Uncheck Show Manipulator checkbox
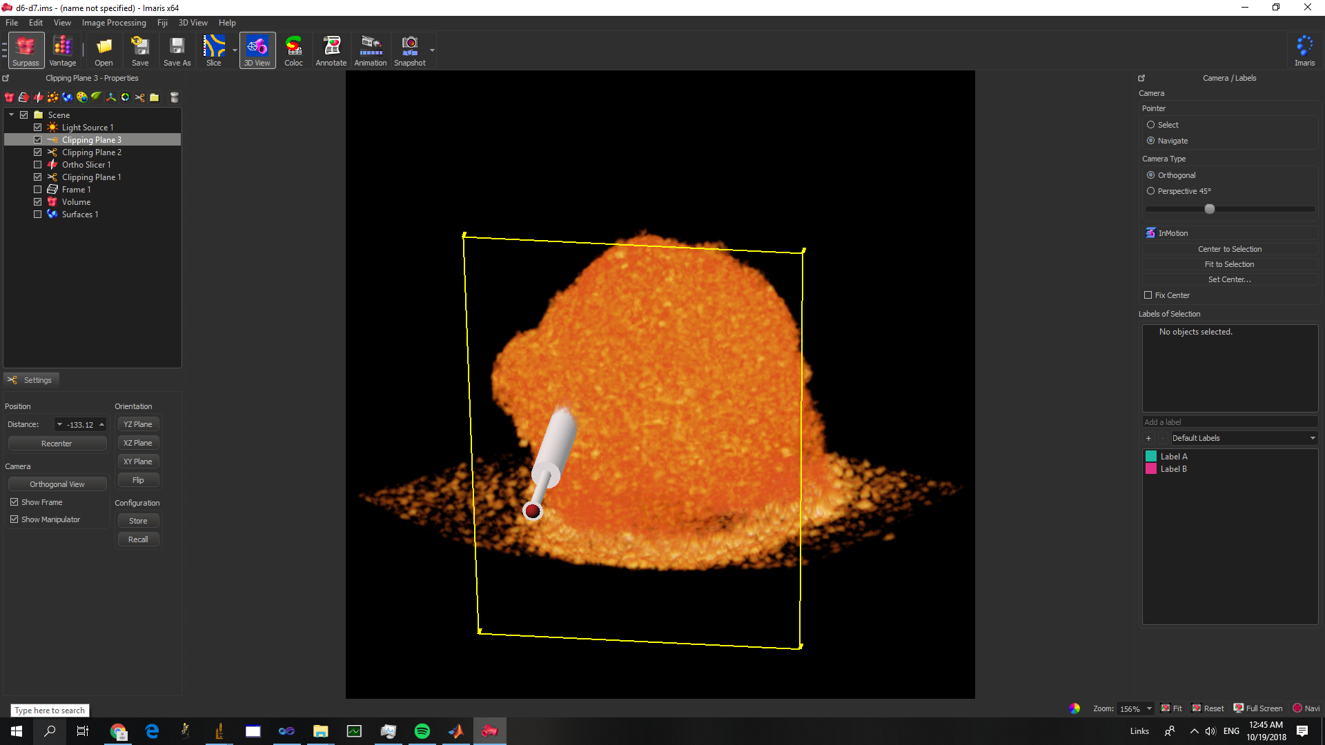 click(x=14, y=519)
